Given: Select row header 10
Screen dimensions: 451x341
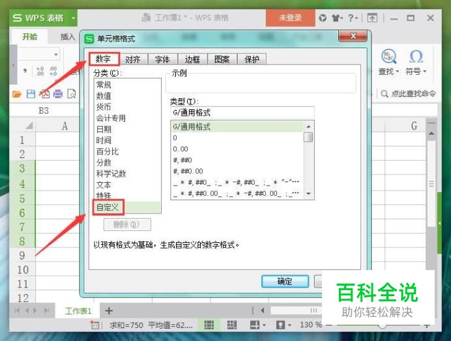Looking at the screenshot, I should click(x=23, y=270).
